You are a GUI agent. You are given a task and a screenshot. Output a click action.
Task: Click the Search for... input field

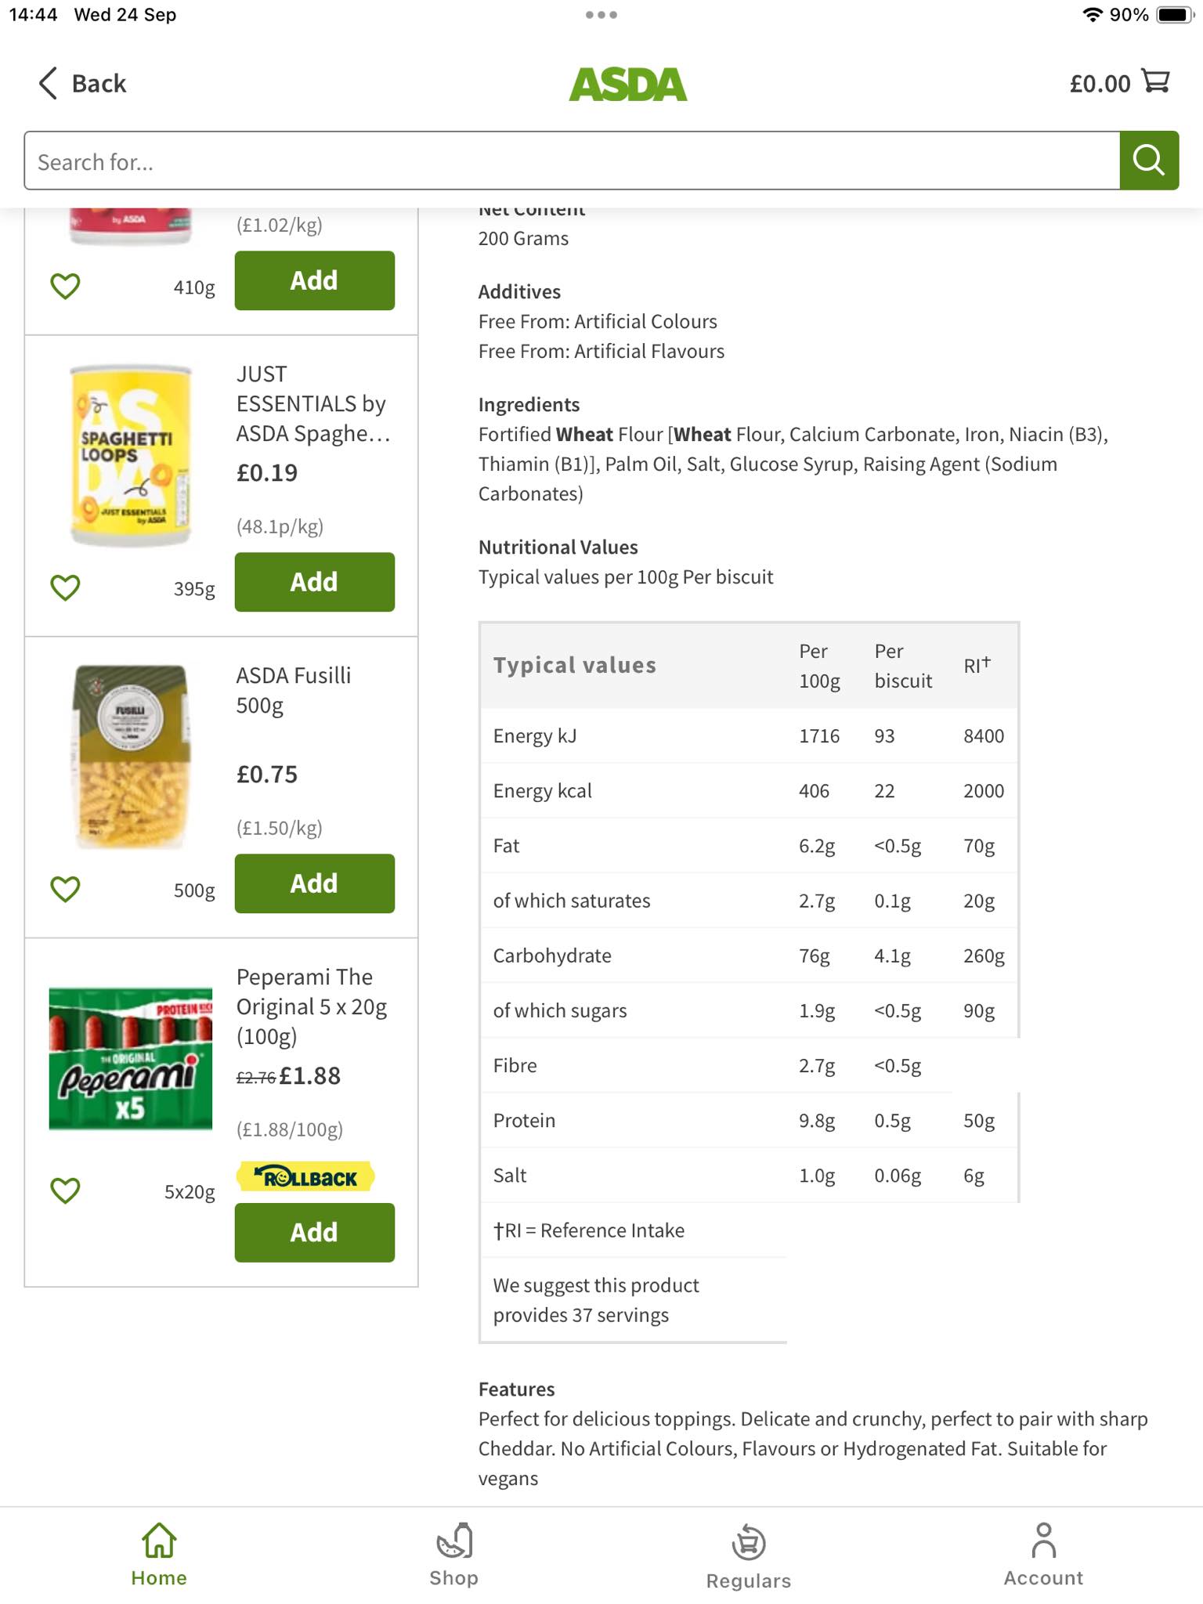[x=572, y=161]
